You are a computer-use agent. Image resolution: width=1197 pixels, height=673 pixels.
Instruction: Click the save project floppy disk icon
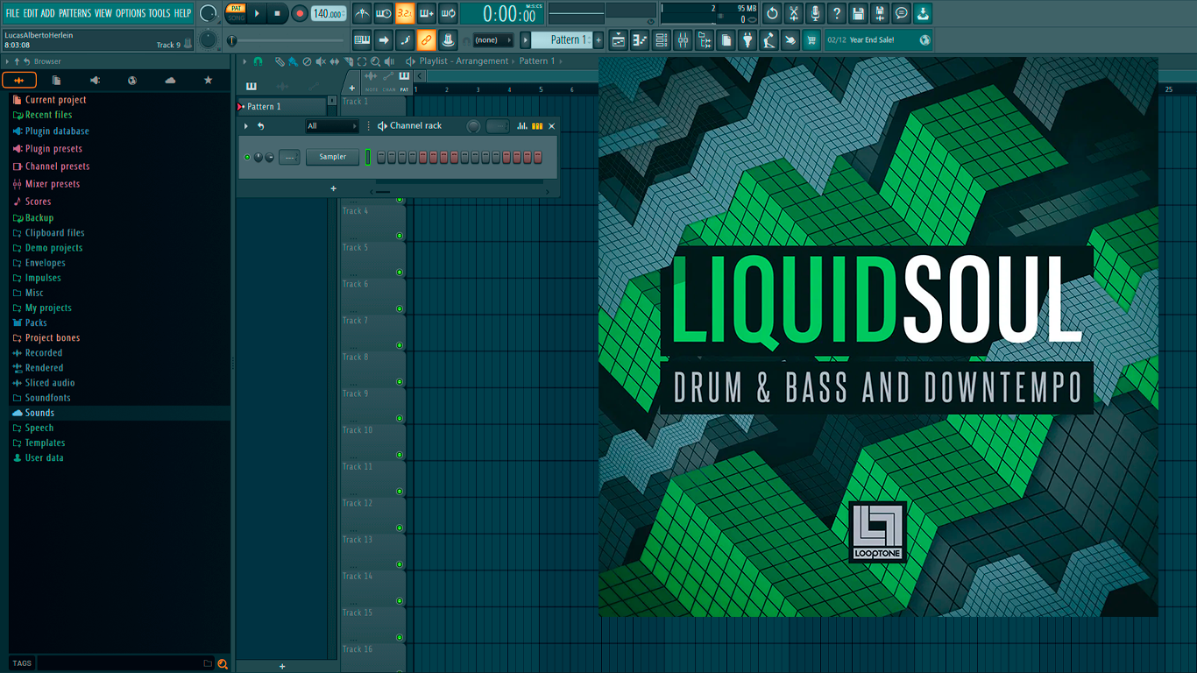click(x=858, y=13)
